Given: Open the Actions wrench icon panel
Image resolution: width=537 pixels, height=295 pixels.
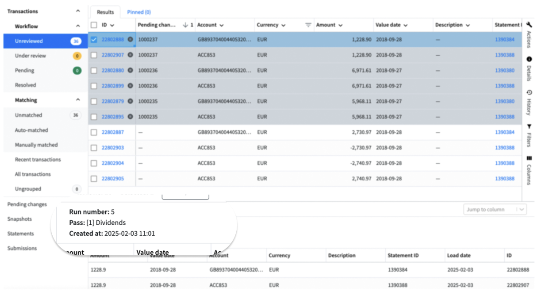Looking at the screenshot, I should click(529, 25).
